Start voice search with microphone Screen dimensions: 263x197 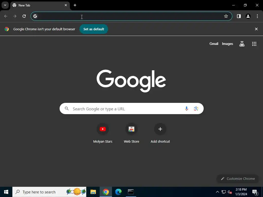186,109
